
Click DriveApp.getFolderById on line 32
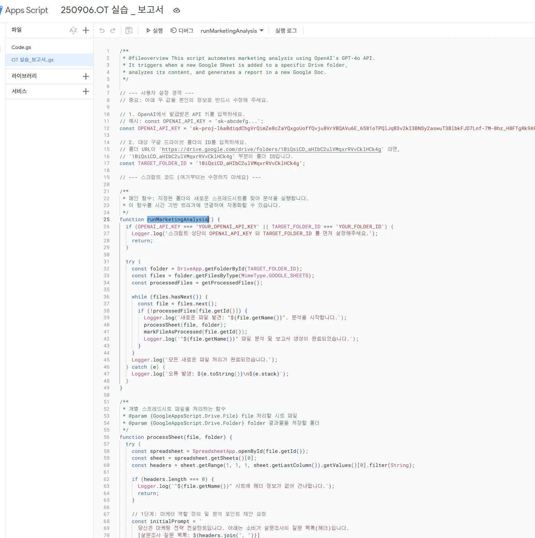211,269
